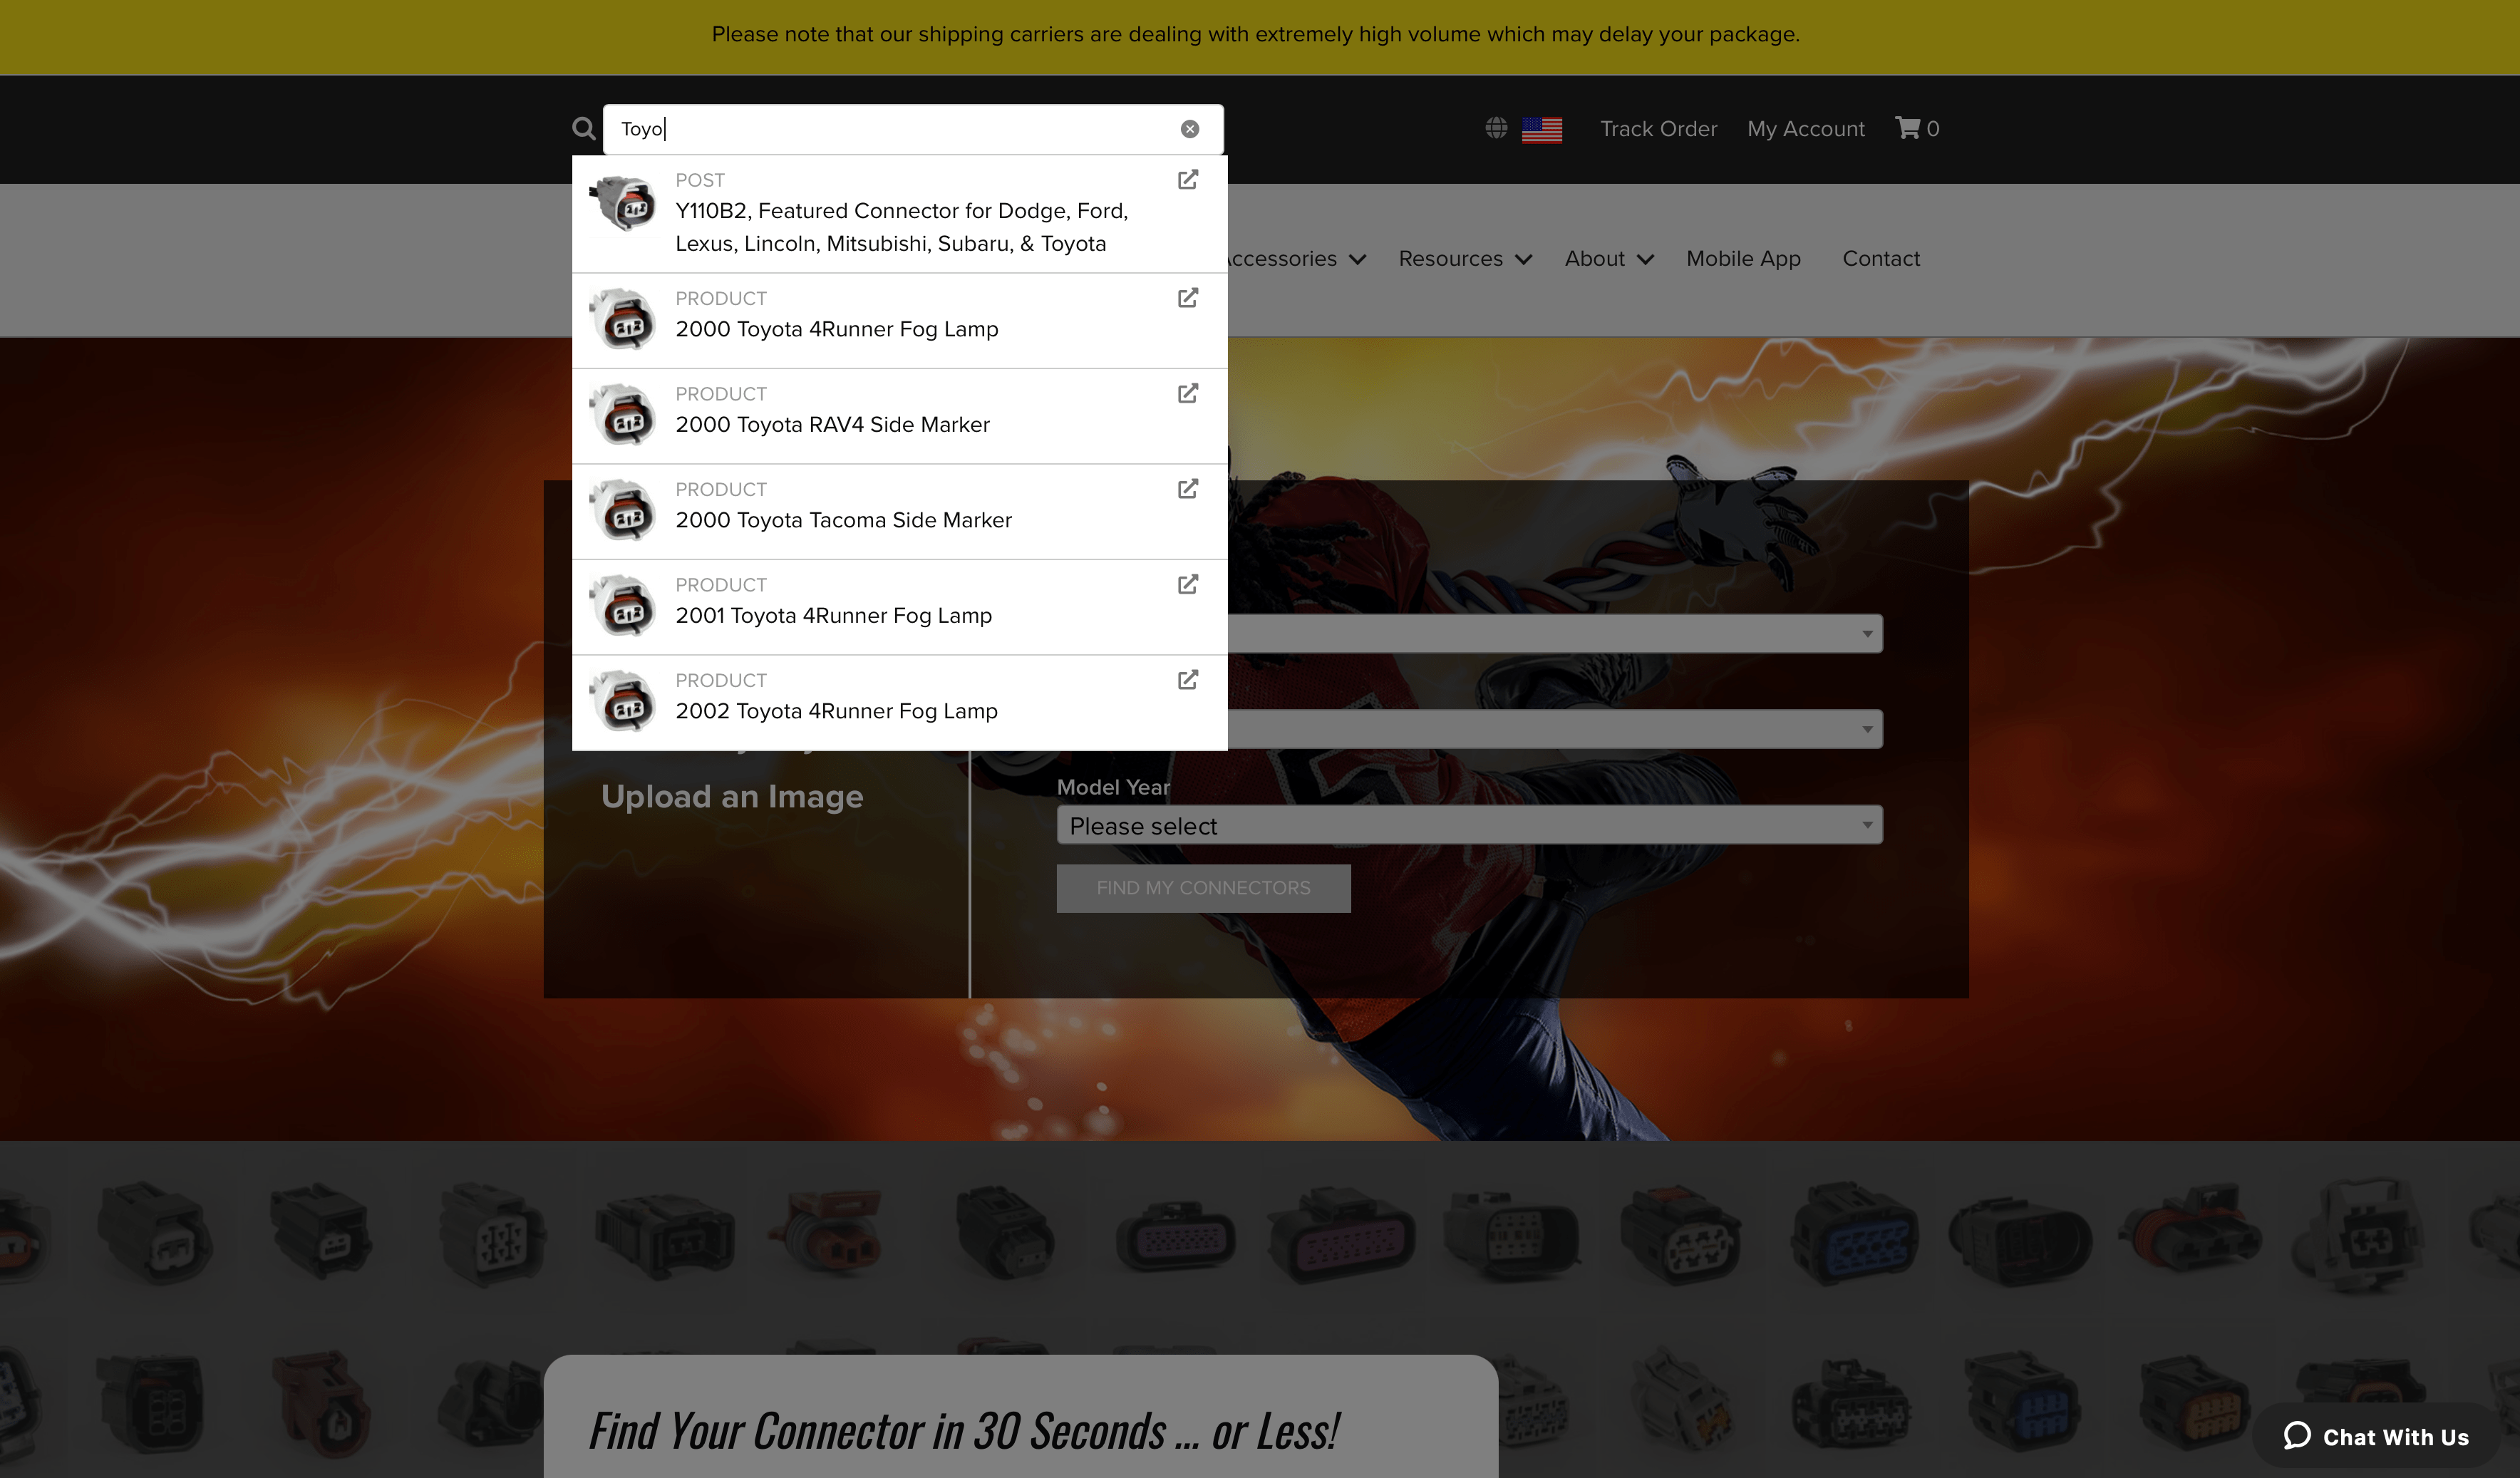The image size is (2520, 1478).
Task: Click the clear search input X icon
Action: click(1189, 128)
